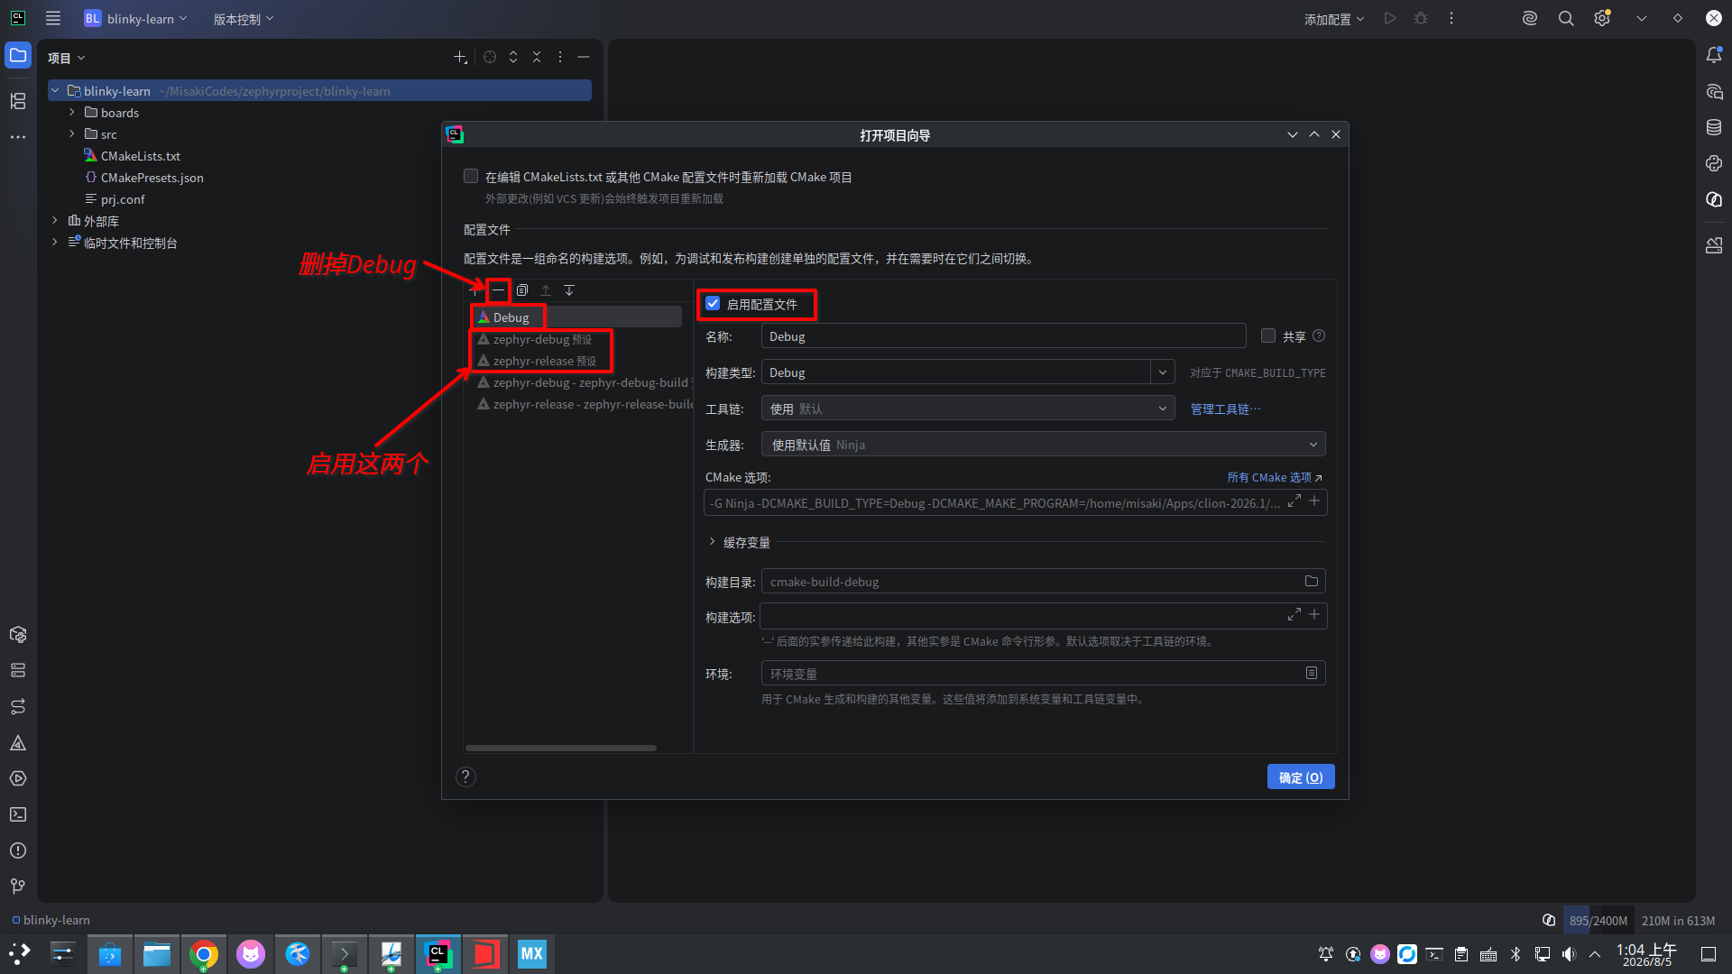Click the profile name input field

(1003, 336)
